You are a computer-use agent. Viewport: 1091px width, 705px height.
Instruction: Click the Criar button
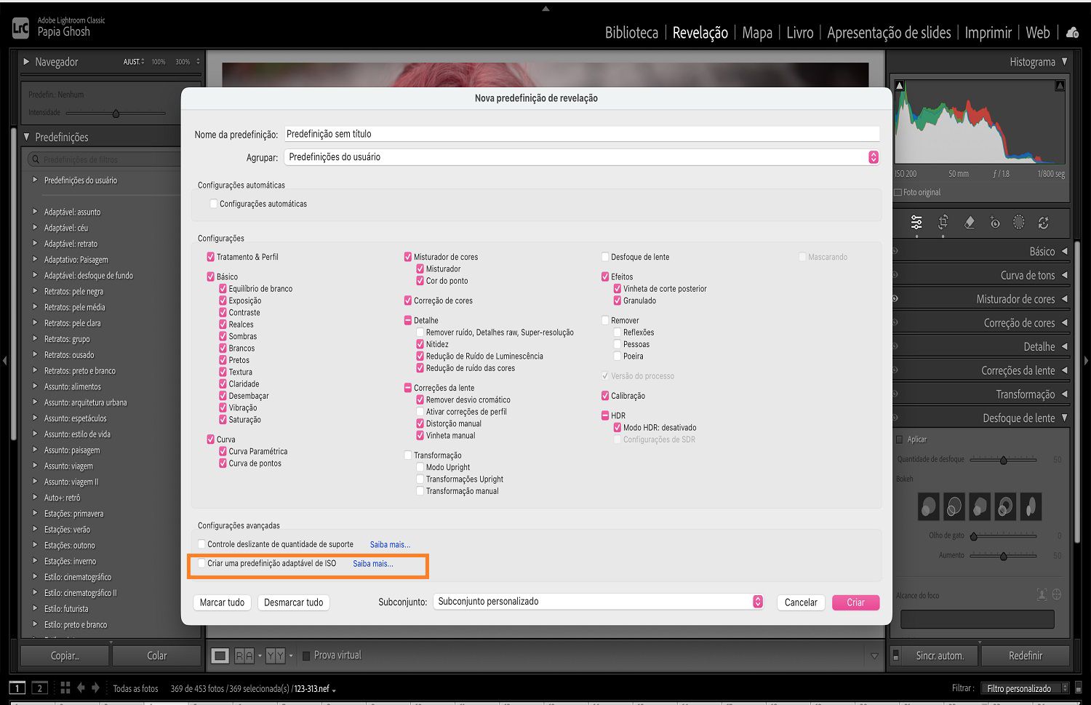856,602
